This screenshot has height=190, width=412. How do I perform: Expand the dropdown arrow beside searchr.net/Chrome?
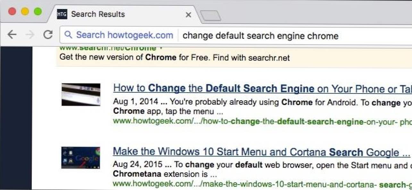coord(161,48)
